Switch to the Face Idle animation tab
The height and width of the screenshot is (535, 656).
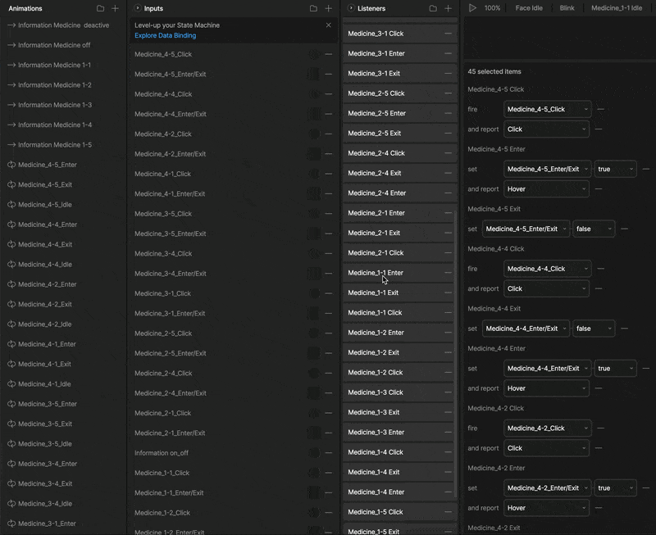click(x=529, y=8)
